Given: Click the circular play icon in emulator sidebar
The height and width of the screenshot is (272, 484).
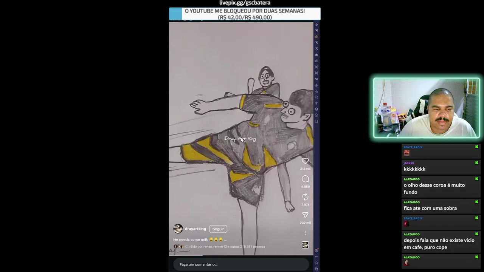Looking at the screenshot, I should [316, 43].
